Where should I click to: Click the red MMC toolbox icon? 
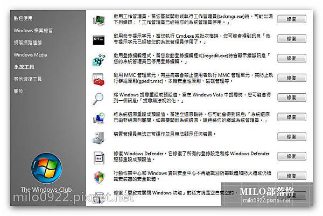pos(99,79)
